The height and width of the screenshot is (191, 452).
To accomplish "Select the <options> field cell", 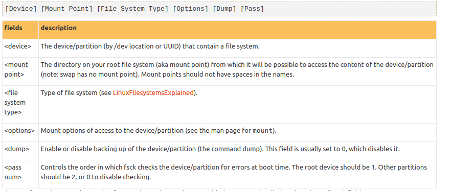I will (x=20, y=132).
